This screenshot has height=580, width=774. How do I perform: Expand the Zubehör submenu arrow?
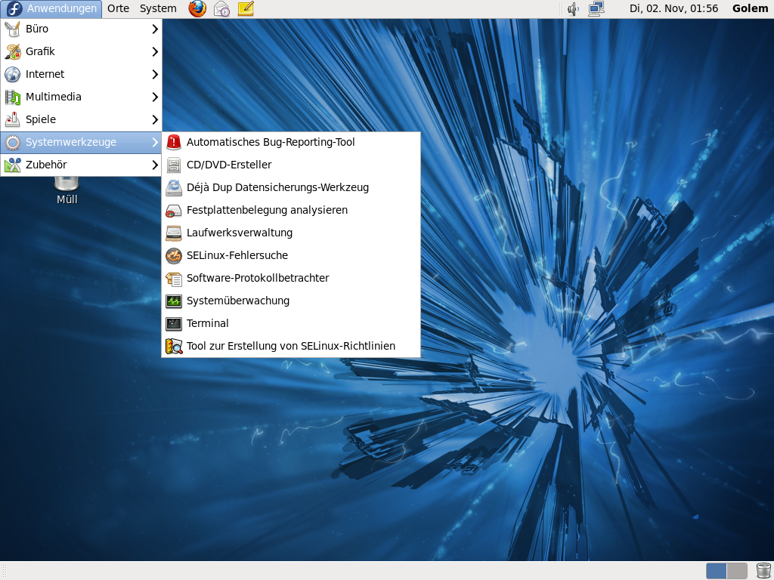[x=155, y=165]
